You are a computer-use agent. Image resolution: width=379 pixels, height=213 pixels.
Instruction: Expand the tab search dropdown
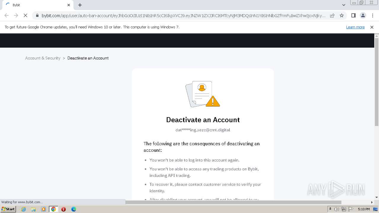coord(343,5)
